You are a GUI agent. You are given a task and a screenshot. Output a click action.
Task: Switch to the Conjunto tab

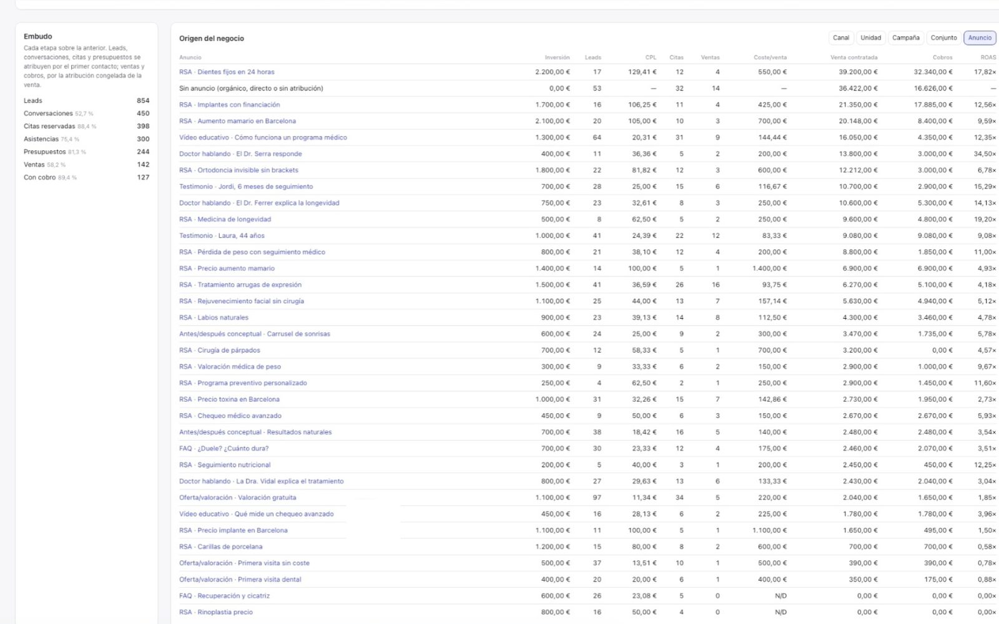943,38
